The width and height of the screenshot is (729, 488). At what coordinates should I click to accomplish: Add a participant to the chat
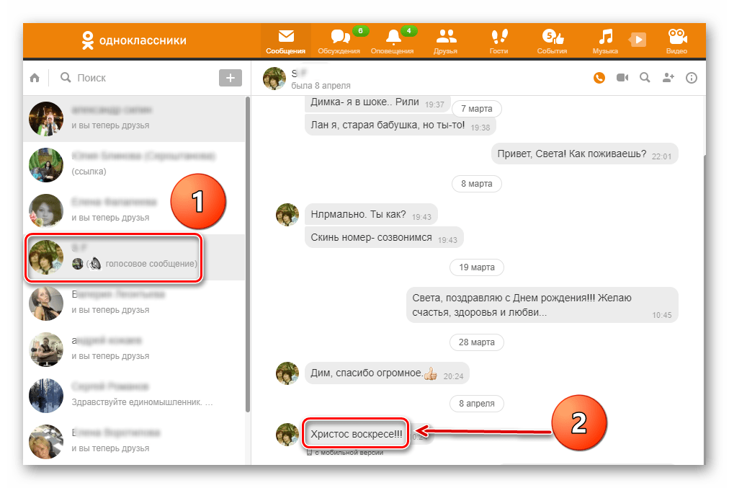(668, 77)
